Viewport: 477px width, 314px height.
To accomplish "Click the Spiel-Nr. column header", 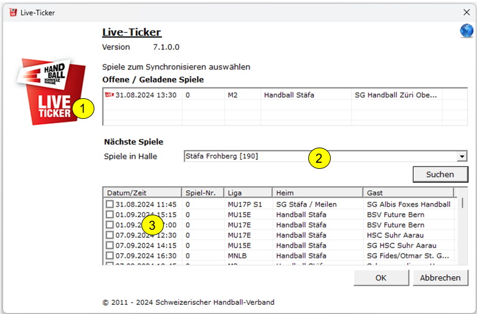I will pos(203,193).
